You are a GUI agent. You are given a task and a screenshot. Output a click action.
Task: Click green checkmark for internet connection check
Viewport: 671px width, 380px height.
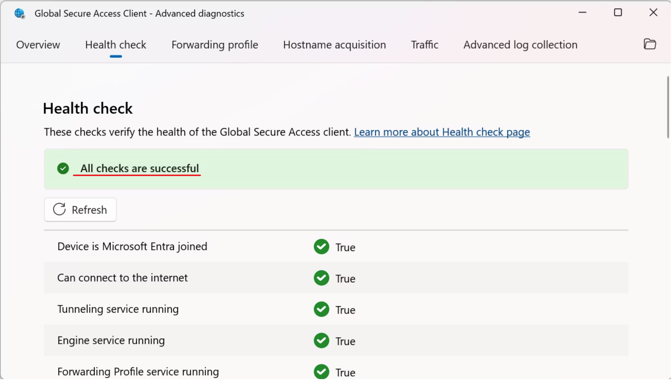coord(321,278)
